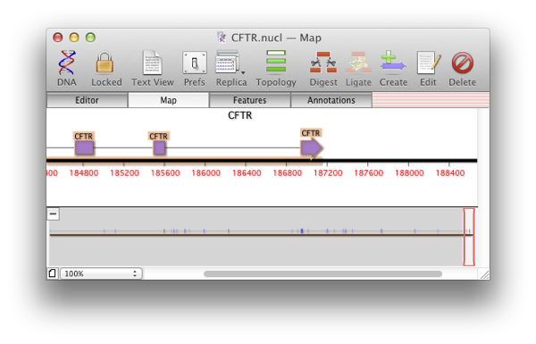
Task: Open Text View from the toolbar
Action: 152,63
